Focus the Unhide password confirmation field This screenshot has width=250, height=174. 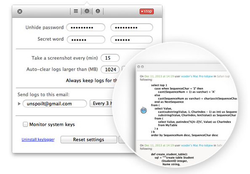click(132, 28)
